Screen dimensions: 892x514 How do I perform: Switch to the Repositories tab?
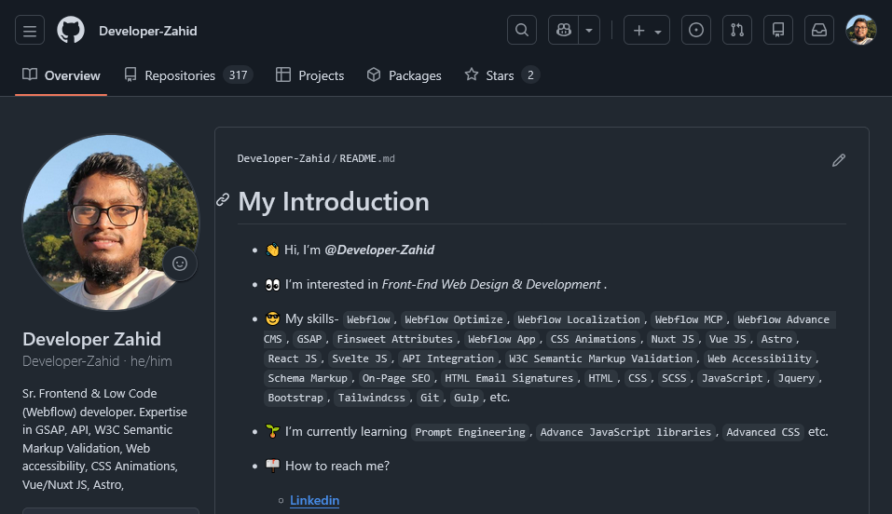[x=187, y=75]
